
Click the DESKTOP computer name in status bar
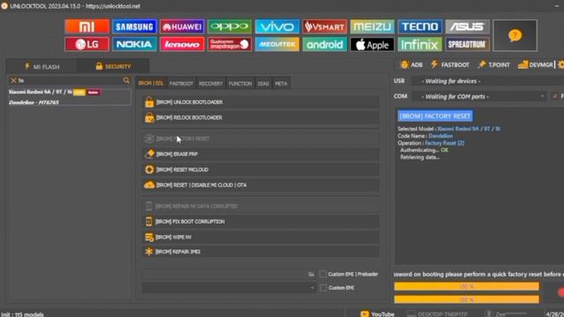[437, 314]
